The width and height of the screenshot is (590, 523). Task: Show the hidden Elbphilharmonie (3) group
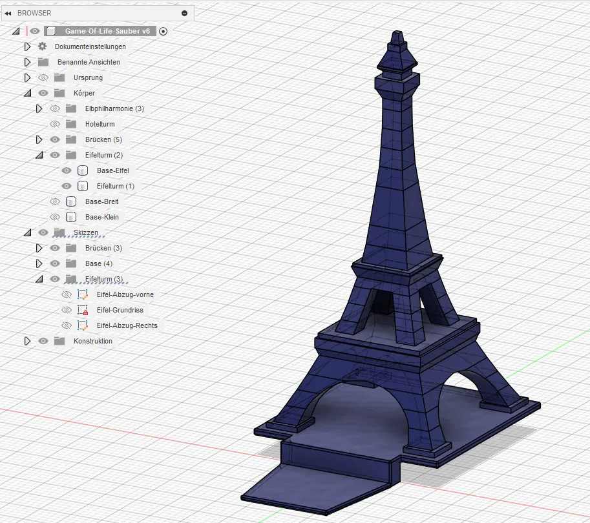(x=55, y=108)
